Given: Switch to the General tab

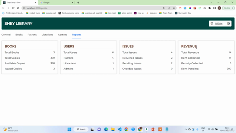Looking at the screenshot, I should click(x=6, y=35).
